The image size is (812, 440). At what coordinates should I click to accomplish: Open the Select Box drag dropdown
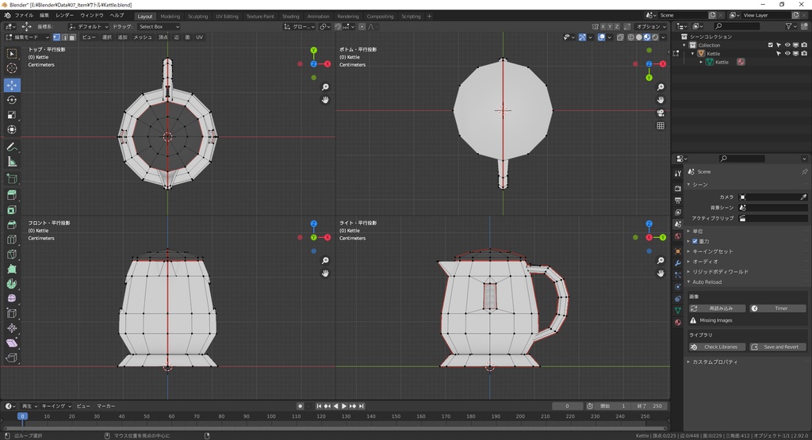(159, 26)
